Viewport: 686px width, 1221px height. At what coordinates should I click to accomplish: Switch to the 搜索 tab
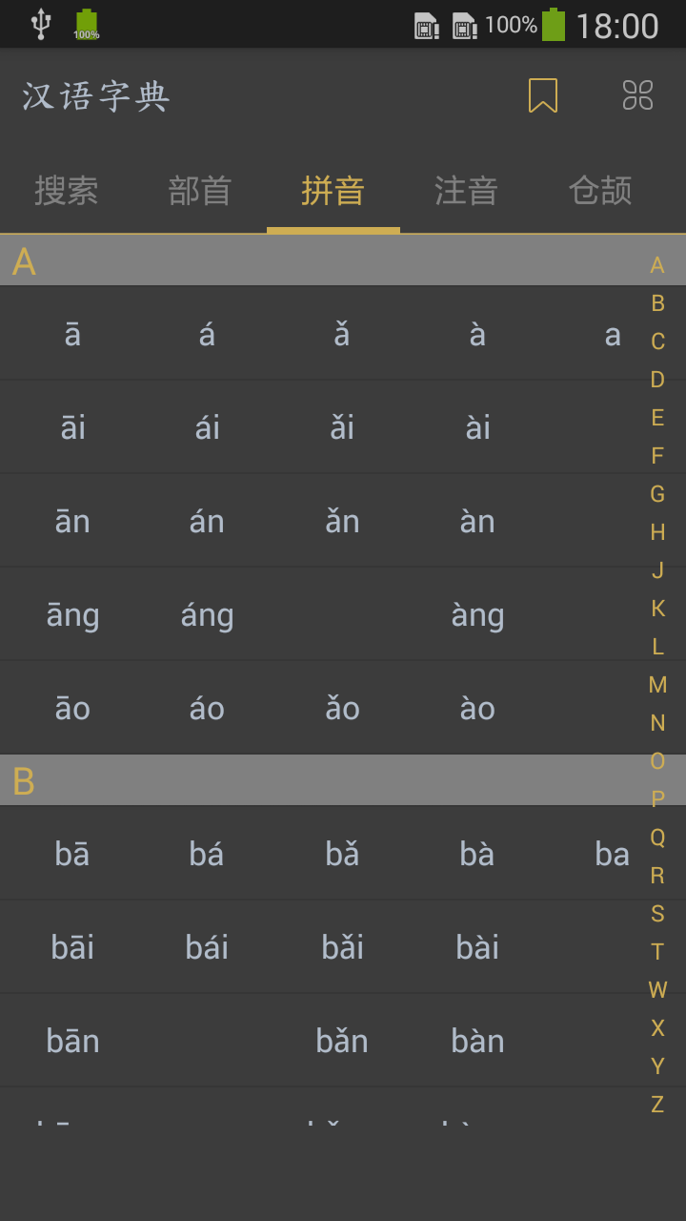[x=67, y=191]
